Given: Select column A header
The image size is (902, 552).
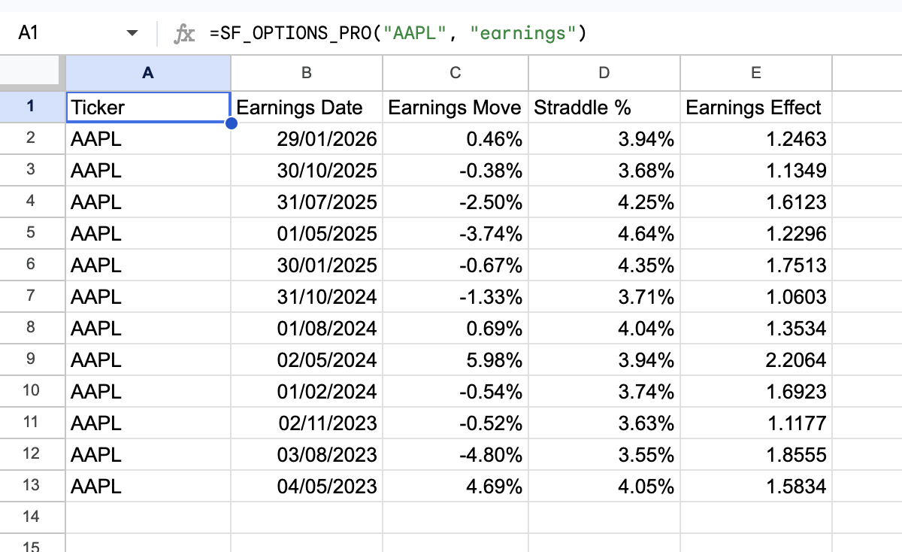Looking at the screenshot, I should [148, 72].
